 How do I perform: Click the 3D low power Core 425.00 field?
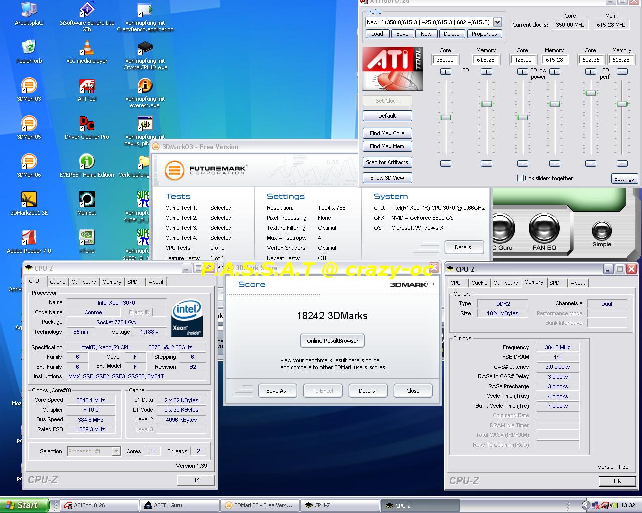coord(522,59)
